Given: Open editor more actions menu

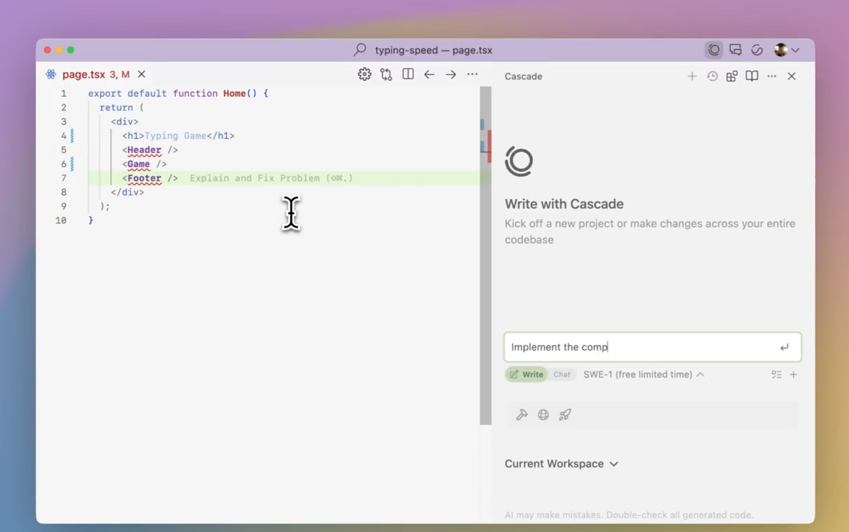Looking at the screenshot, I should pos(472,74).
